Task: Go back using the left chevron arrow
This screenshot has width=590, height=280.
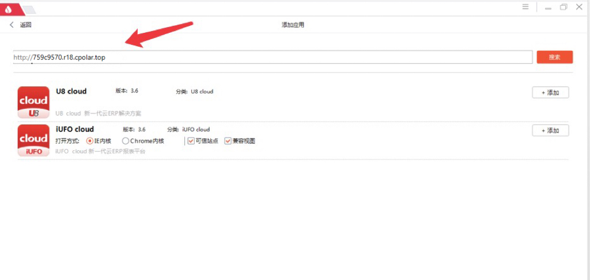Action: pos(12,25)
